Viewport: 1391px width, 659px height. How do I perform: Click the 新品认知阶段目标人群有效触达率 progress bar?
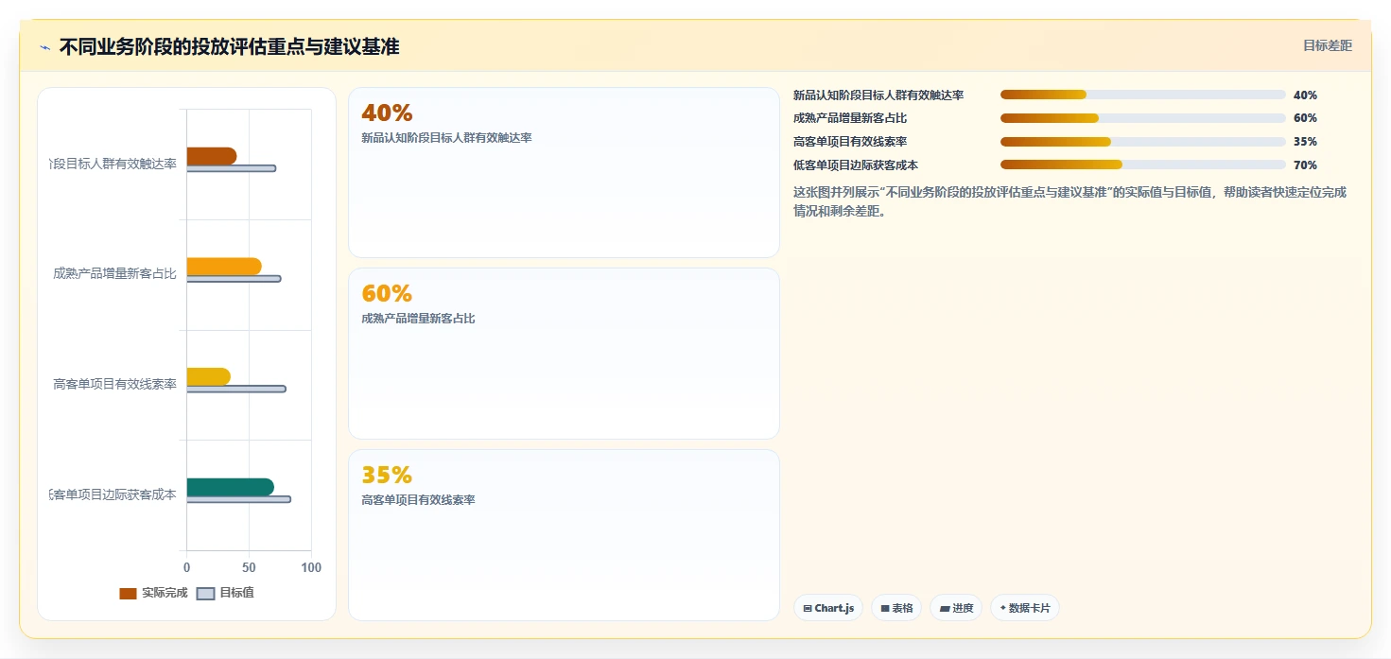click(1143, 95)
